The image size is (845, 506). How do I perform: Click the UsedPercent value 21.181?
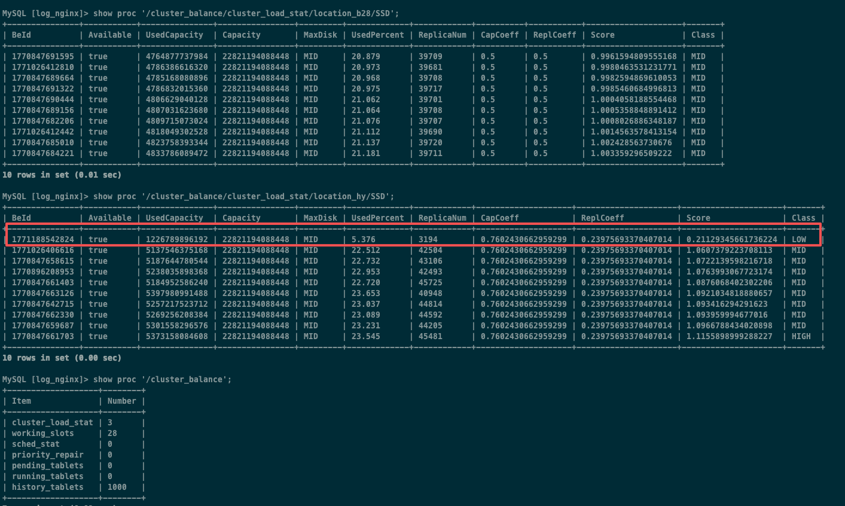[x=365, y=153]
